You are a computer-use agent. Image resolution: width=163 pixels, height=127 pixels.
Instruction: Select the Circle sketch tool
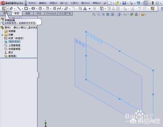pyautogui.click(x=40, y=8)
